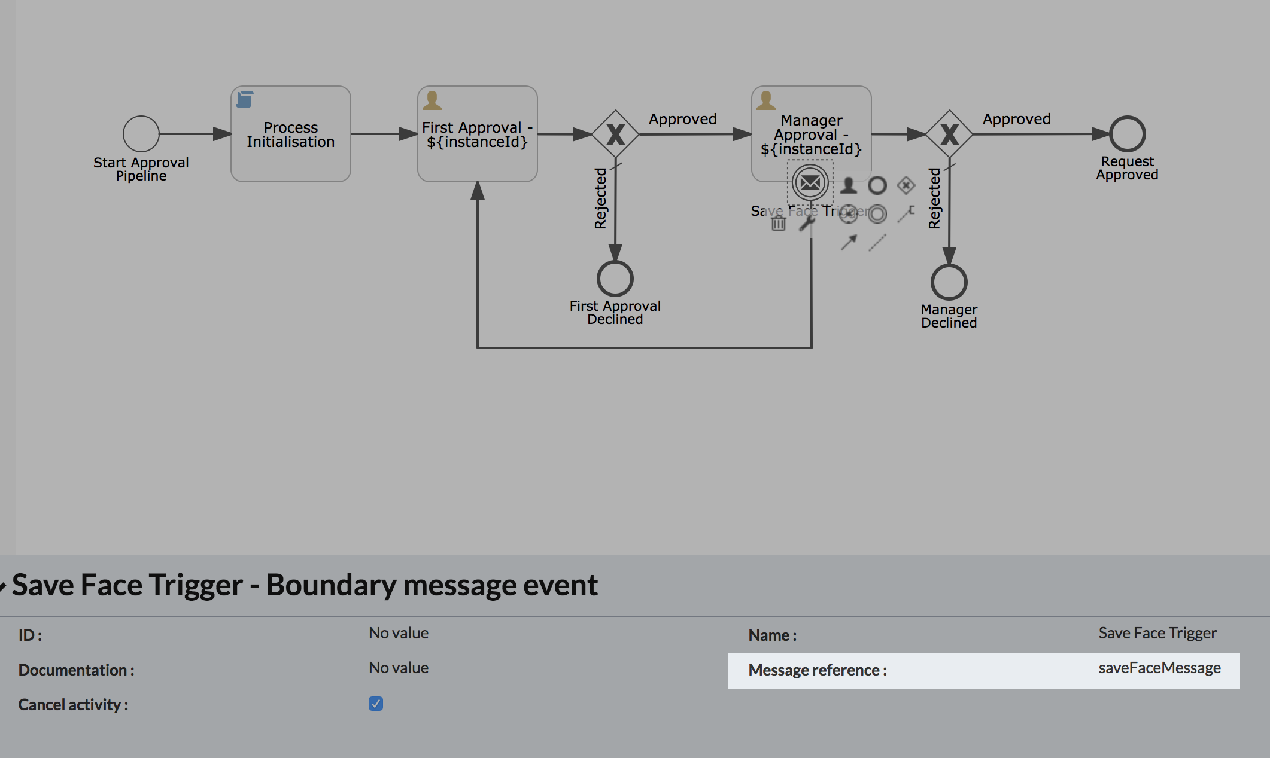Screen dimensions: 1270x758
Task: Click script icon in Process Initialisation task
Action: [245, 99]
